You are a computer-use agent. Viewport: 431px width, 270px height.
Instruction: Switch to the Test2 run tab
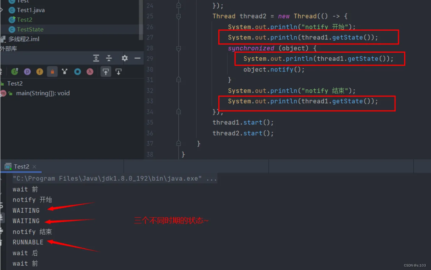(21, 167)
